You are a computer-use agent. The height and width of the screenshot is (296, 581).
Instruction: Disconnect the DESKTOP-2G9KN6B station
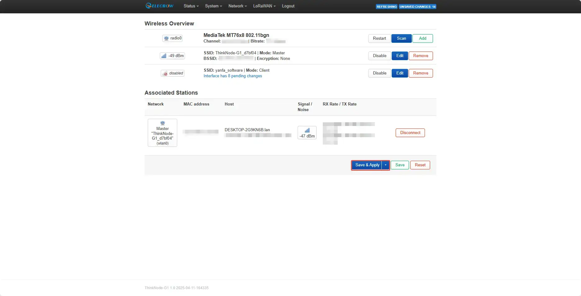point(410,133)
